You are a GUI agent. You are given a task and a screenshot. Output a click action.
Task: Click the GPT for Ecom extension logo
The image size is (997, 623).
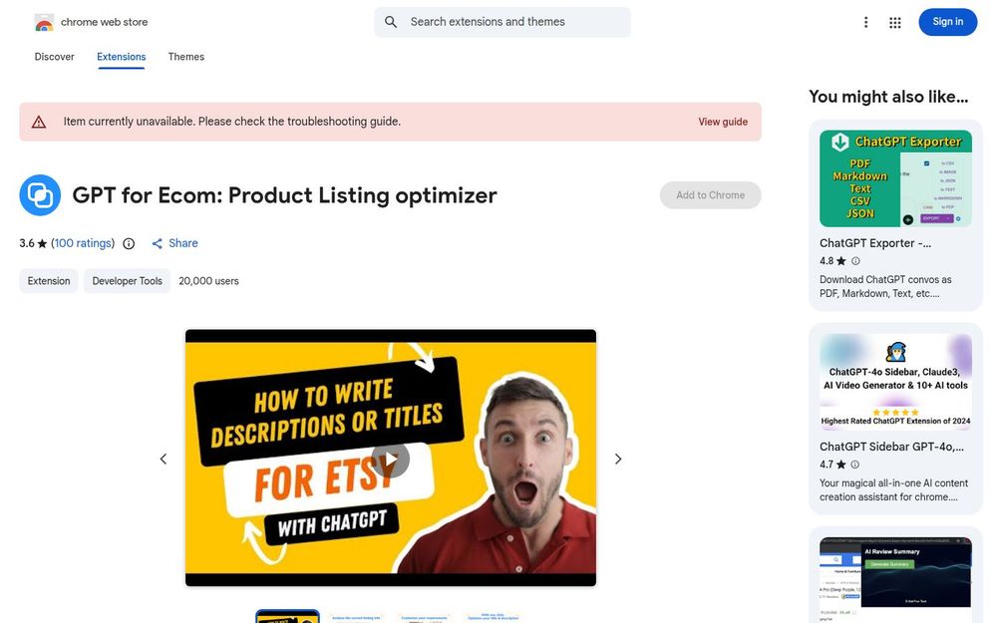point(40,195)
